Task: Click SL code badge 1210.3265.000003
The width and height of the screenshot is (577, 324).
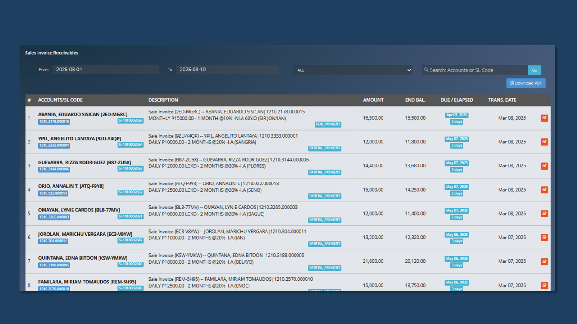Action: click(x=54, y=217)
